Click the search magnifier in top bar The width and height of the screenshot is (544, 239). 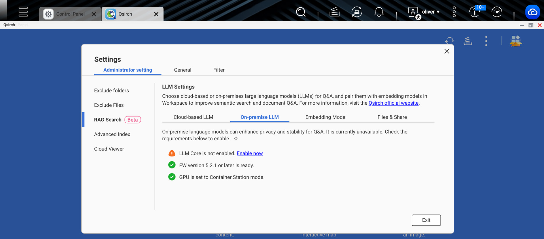pyautogui.click(x=301, y=12)
